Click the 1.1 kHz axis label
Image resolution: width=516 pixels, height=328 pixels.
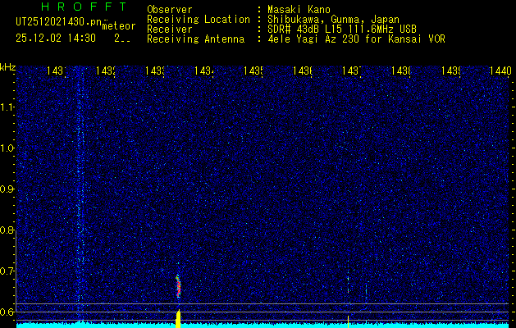click(x=8, y=107)
